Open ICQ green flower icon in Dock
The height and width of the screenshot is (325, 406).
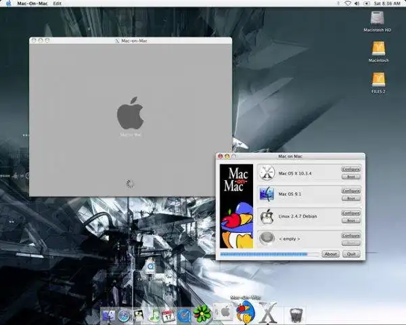tap(202, 313)
